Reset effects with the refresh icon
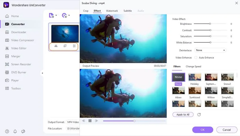 (199, 115)
